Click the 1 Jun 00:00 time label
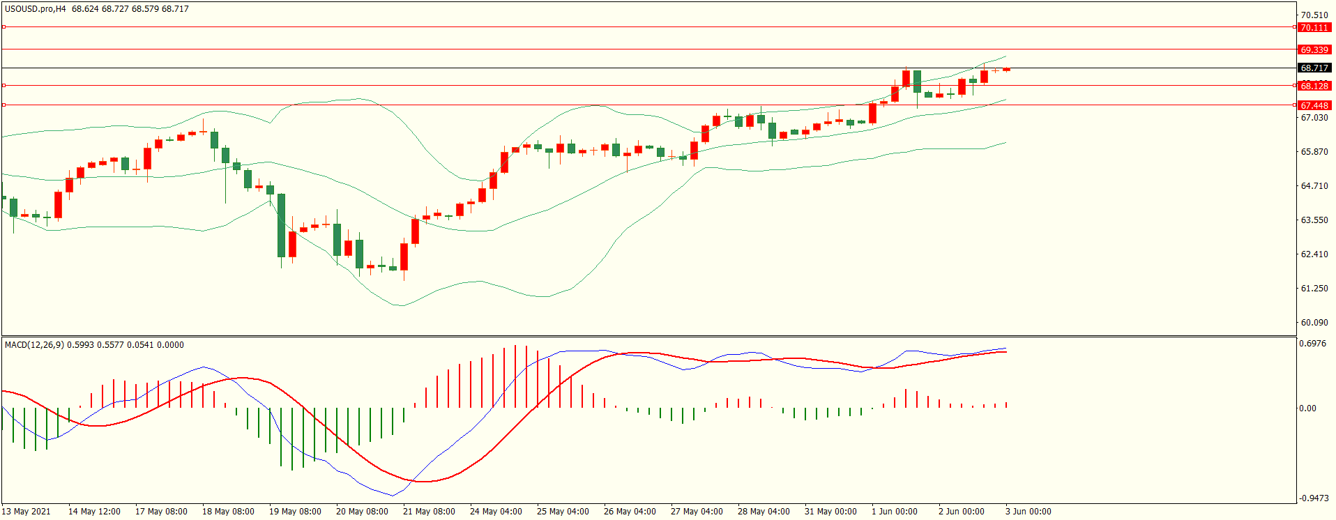Screen dimensions: 1336x520 (895, 512)
